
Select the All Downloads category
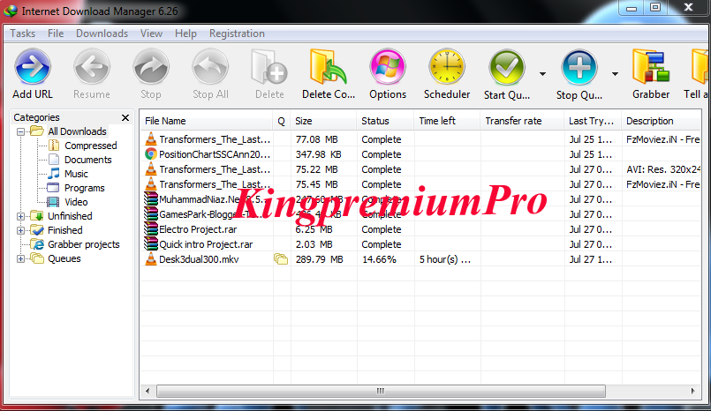(77, 131)
